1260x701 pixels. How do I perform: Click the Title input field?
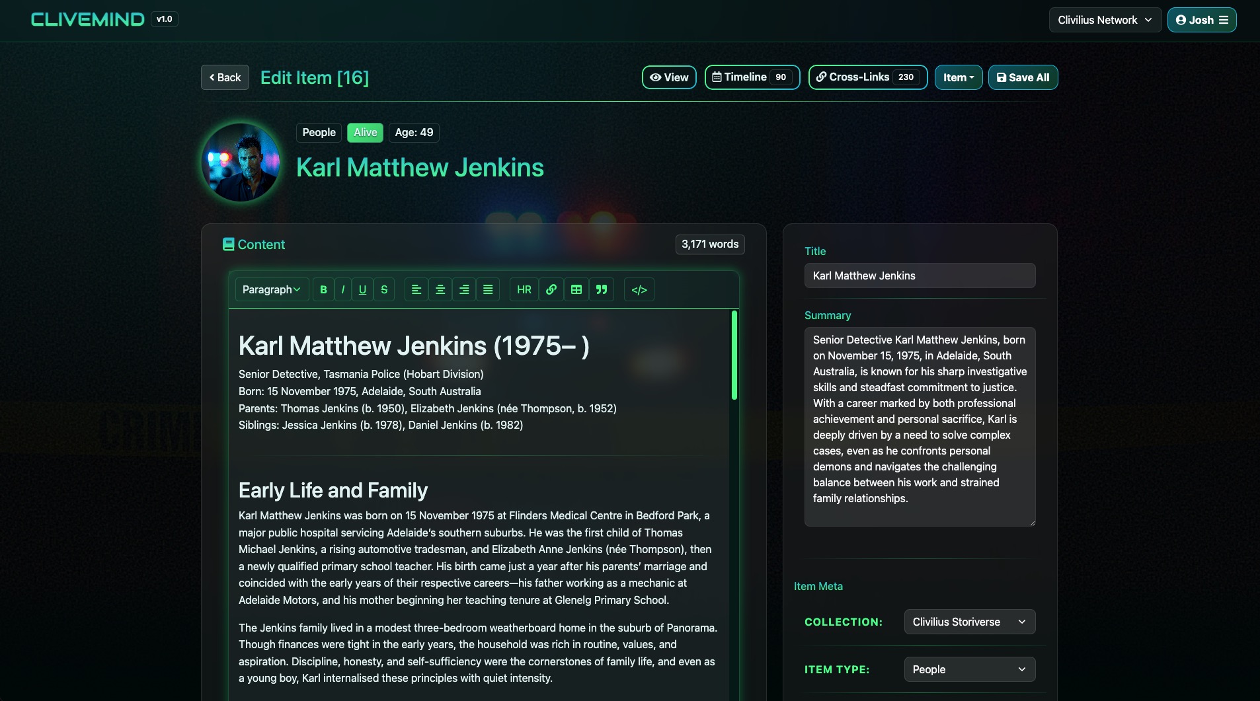(920, 276)
